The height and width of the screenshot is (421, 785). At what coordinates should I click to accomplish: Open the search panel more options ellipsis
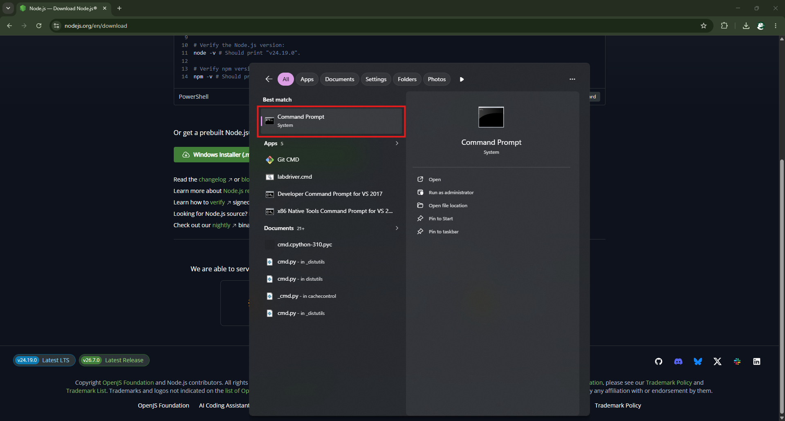[572, 79]
